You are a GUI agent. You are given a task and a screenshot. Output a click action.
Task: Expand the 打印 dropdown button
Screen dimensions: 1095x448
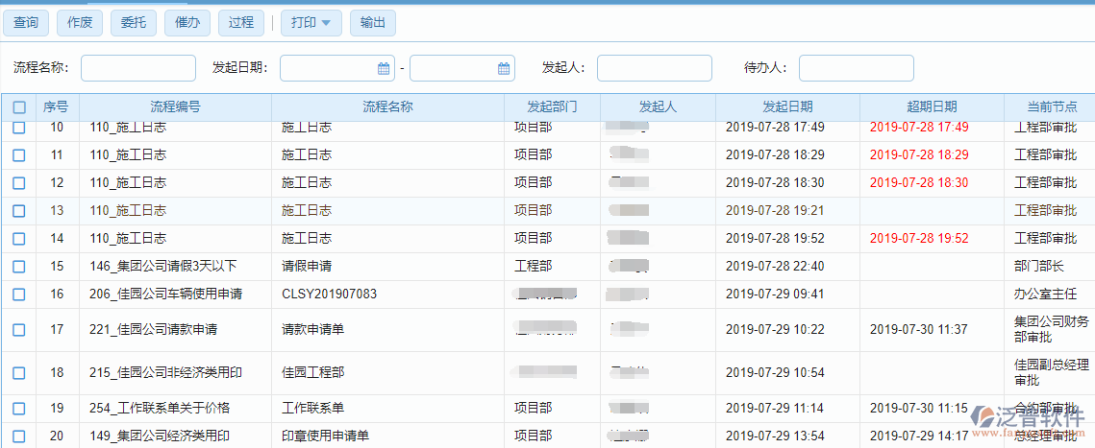coord(311,23)
